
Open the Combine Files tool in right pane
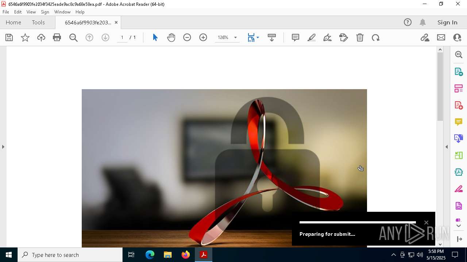[459, 138]
